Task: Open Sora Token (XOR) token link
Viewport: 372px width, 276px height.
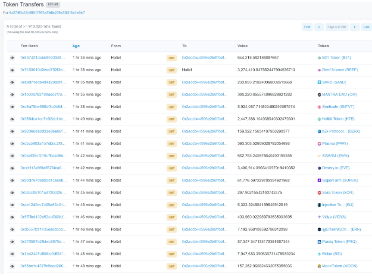Action: click(x=338, y=193)
